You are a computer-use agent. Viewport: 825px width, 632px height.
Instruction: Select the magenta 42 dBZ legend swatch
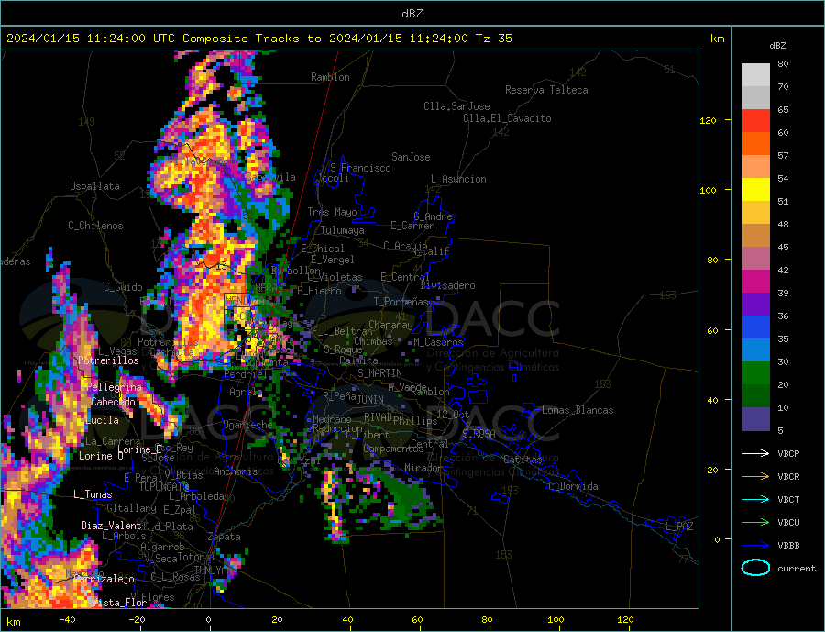click(x=755, y=282)
